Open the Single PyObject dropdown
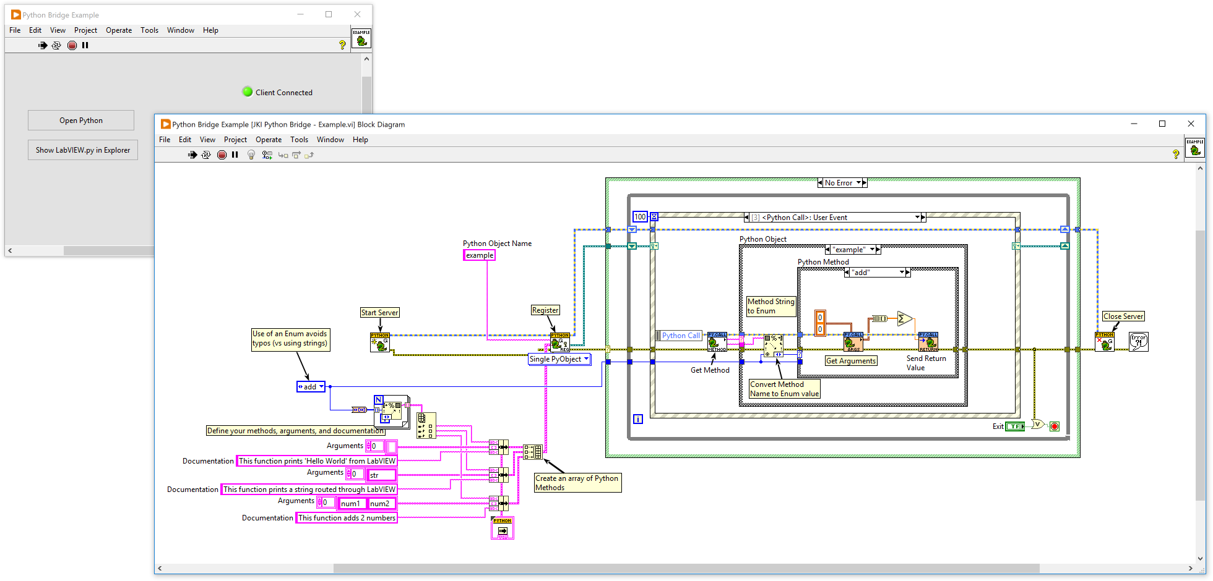 coord(585,359)
